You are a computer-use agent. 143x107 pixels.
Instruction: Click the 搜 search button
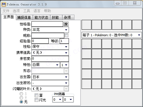66,24
